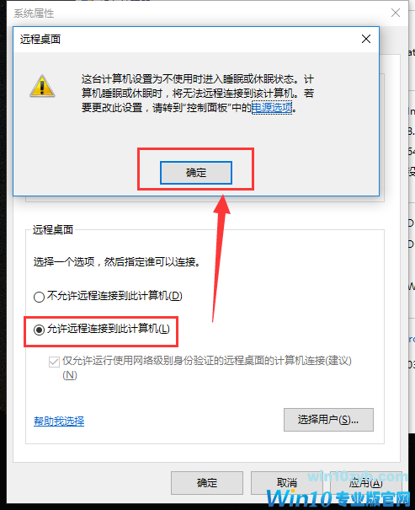Select 允许远程连接到此计算机(L) radio button
Screen dimensions: 415x510
click(39, 330)
